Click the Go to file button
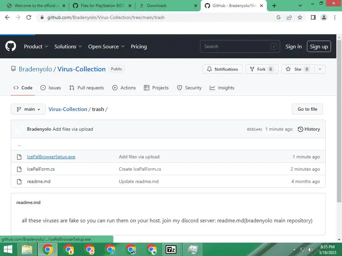This screenshot has height=256, width=342. coord(307,109)
